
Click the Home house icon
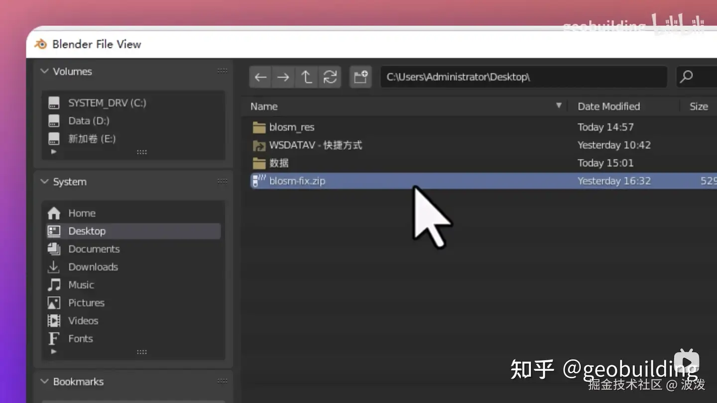(x=54, y=213)
